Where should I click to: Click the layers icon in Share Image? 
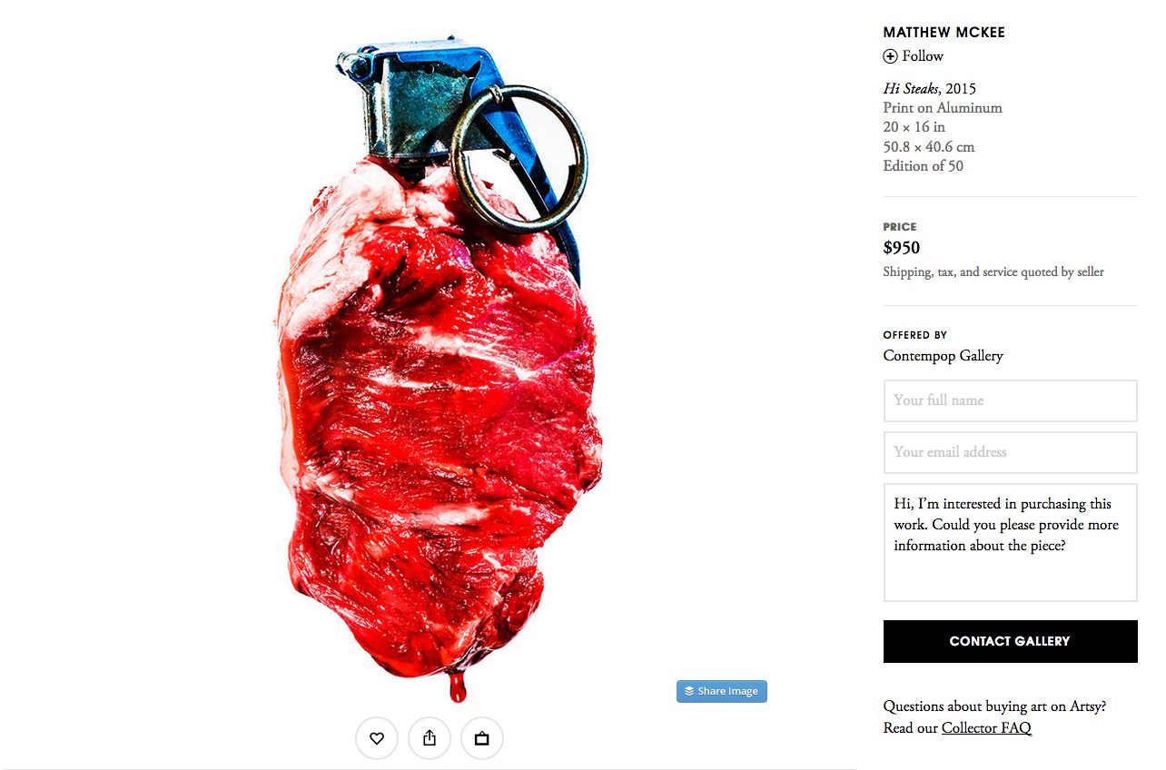click(689, 691)
